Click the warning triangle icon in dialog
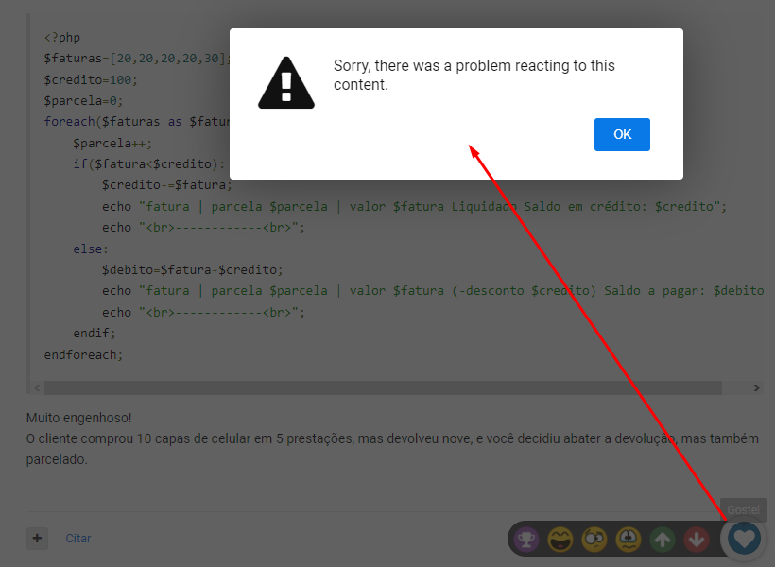 [286, 83]
